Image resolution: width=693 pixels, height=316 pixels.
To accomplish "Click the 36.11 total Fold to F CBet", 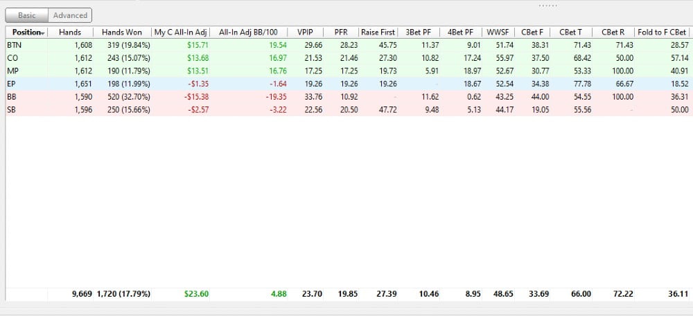I will [x=679, y=294].
